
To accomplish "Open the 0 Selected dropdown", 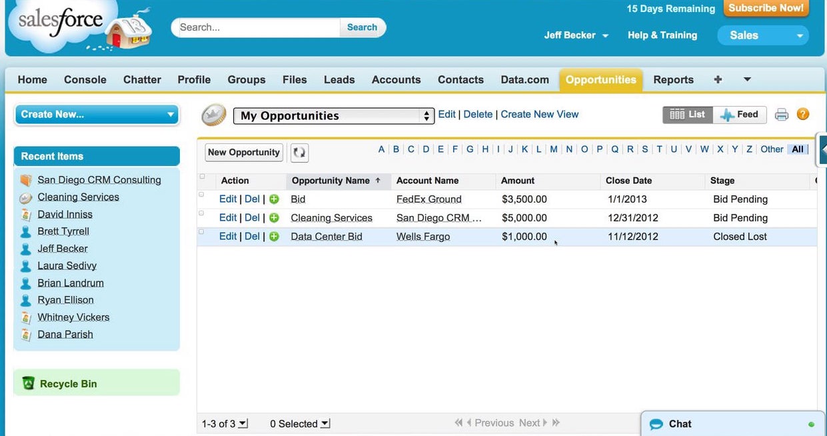I will click(x=300, y=424).
